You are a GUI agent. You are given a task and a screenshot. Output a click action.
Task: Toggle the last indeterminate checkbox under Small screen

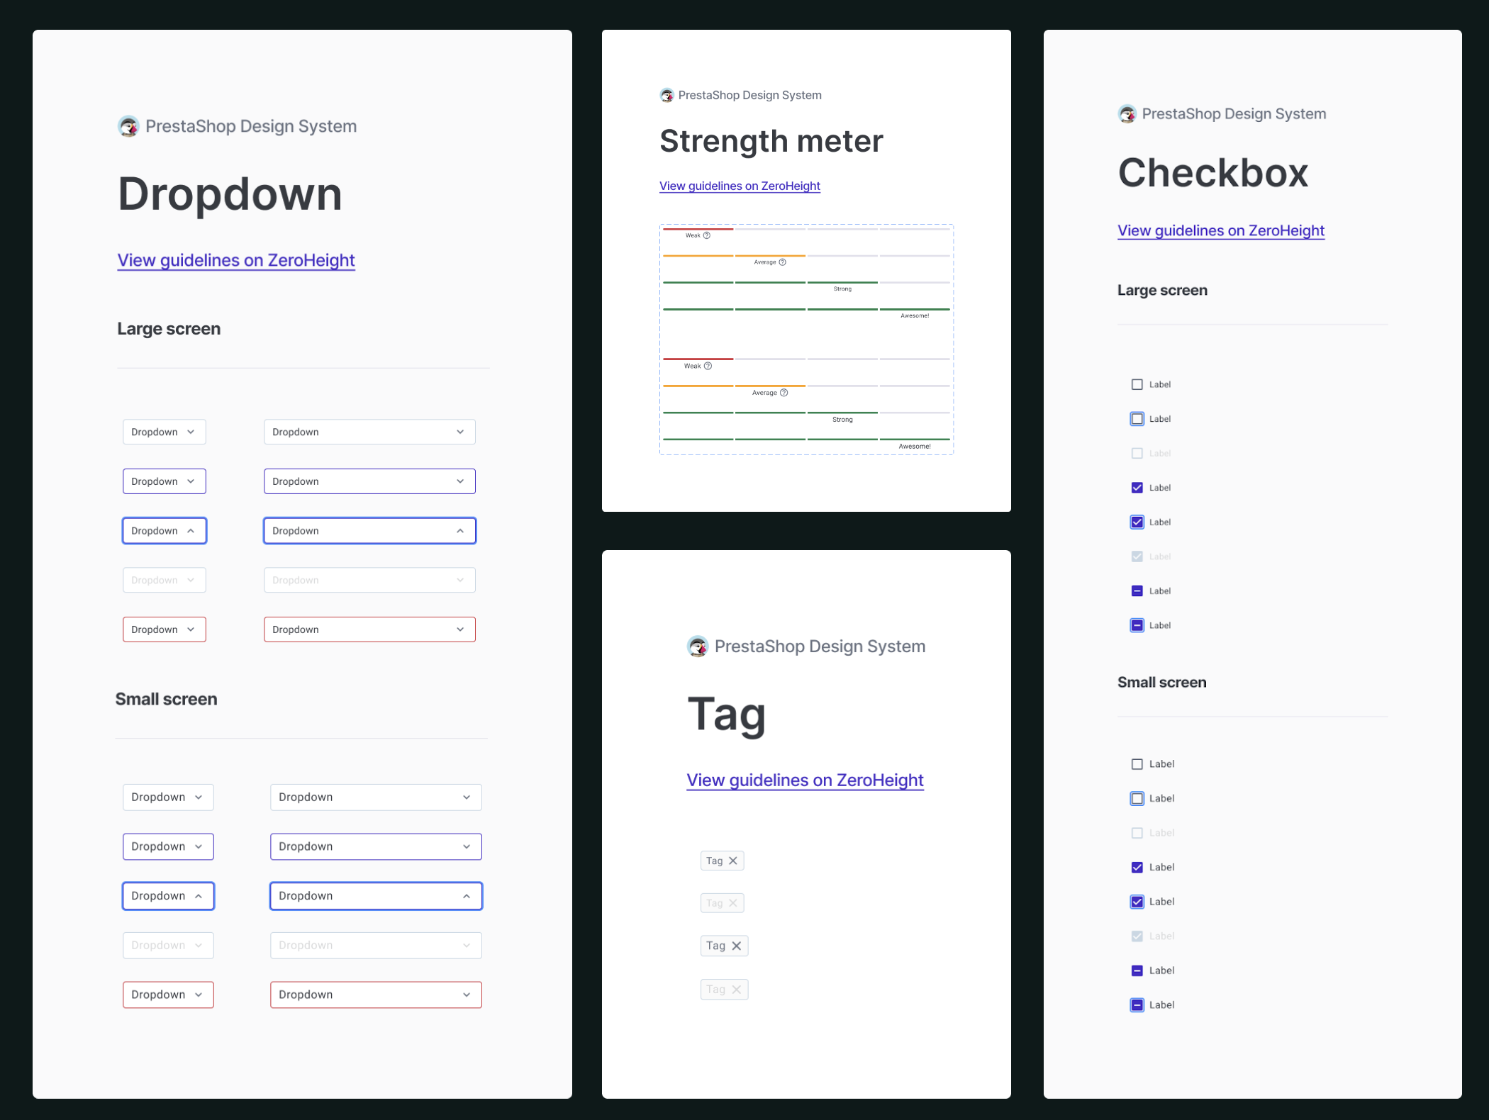(x=1137, y=1004)
